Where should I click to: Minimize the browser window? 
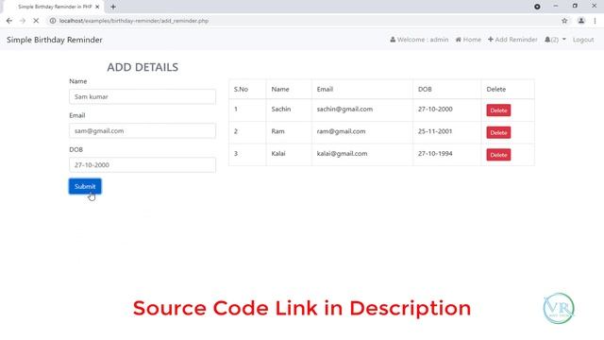pyautogui.click(x=556, y=7)
